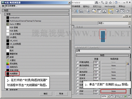Select the 光线跟踪 map entry
Screen dimensions: 132x99
[x=38, y=74]
